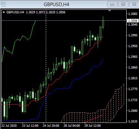The width and height of the screenshot is (139, 129).
Task: Click the 23 Jul 12:00 time label
Action: (30, 126)
